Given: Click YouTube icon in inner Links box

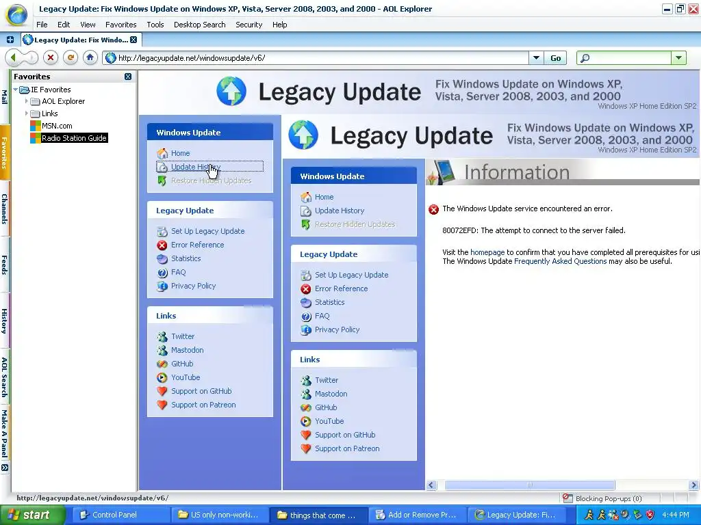Looking at the screenshot, I should click(x=306, y=421).
